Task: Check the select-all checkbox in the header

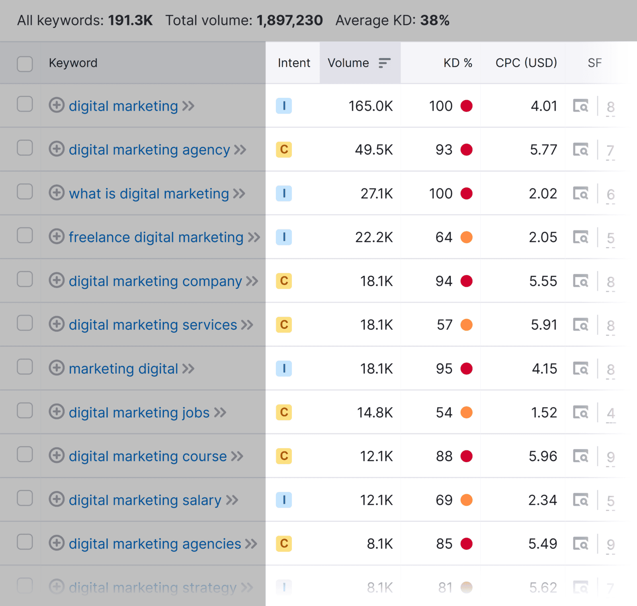Action: (25, 64)
